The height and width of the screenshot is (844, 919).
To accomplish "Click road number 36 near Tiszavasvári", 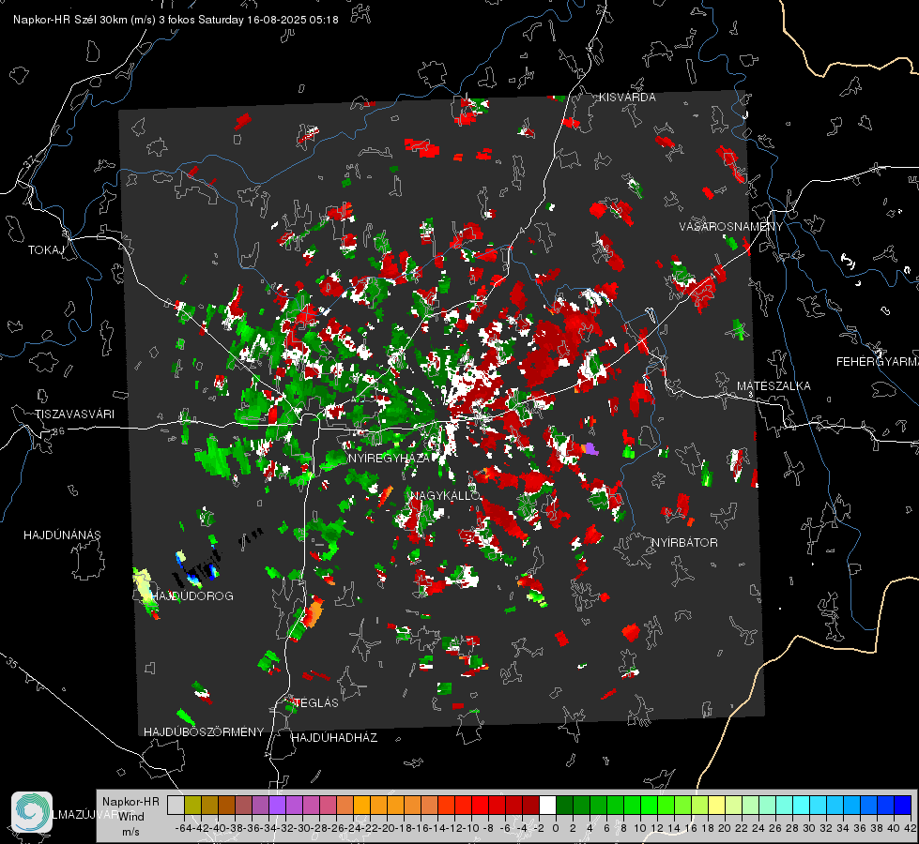I will point(58,431).
